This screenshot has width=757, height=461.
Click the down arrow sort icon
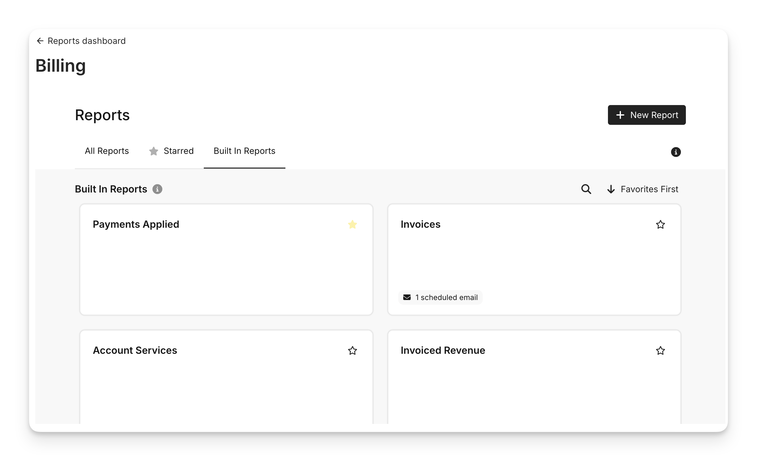point(611,189)
